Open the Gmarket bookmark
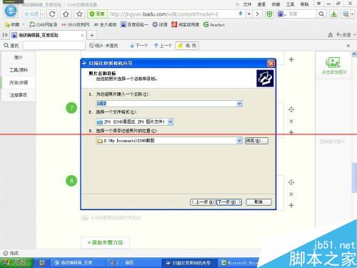Viewport: 357px width, 268px height. click(x=213, y=24)
